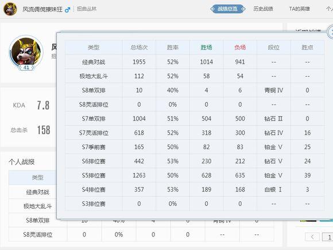Click the 扭曲丛林 server label in header
The height and width of the screenshot is (250, 333).
tap(87, 9)
